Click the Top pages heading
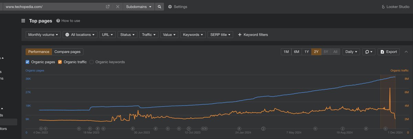 point(41,21)
